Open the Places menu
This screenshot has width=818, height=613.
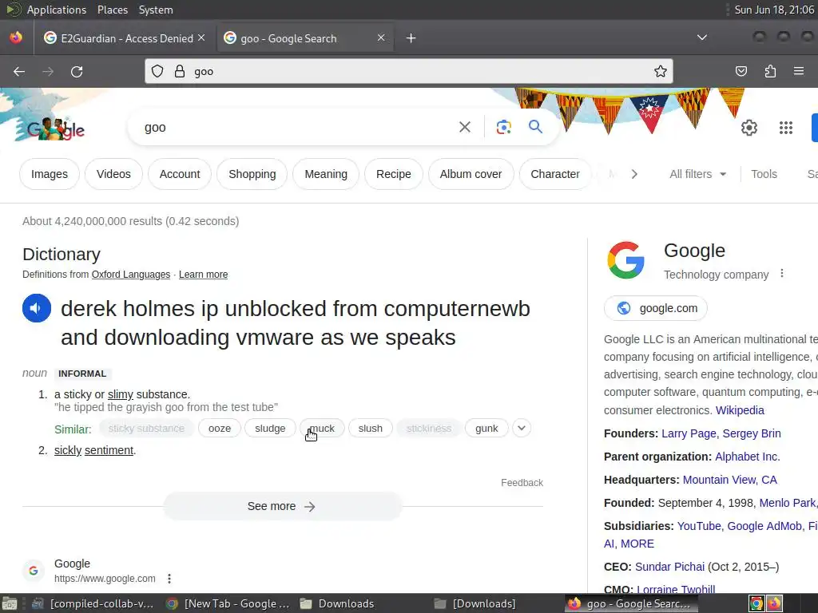[112, 10]
